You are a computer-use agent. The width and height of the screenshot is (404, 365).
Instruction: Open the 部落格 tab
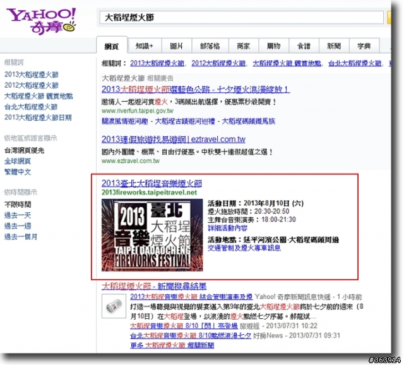click(210, 46)
